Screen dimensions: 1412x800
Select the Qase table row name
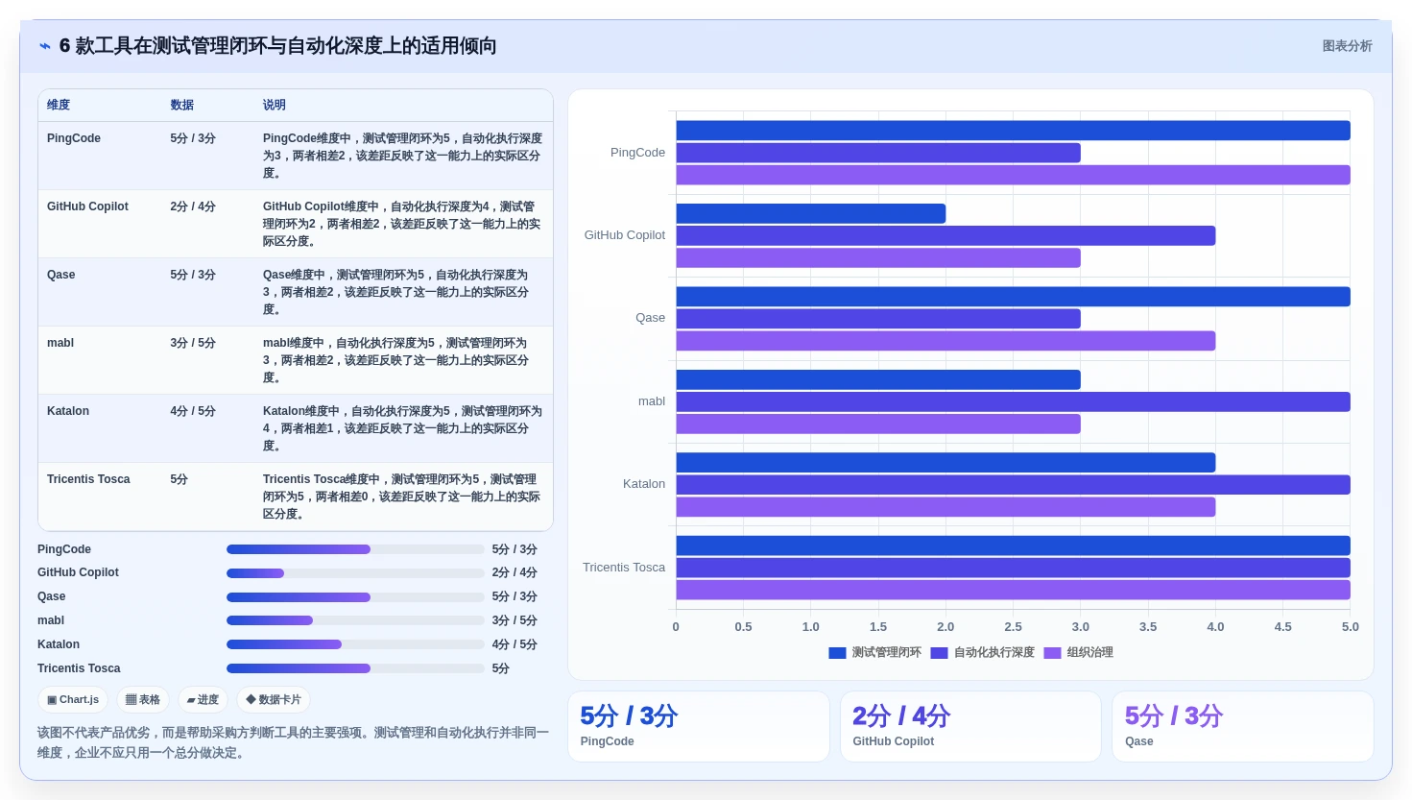(60, 275)
